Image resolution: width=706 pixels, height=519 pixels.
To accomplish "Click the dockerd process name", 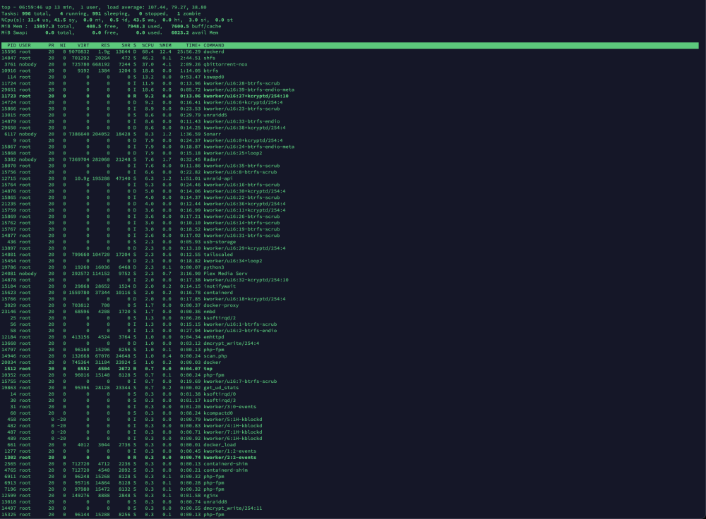I will click(x=214, y=51).
